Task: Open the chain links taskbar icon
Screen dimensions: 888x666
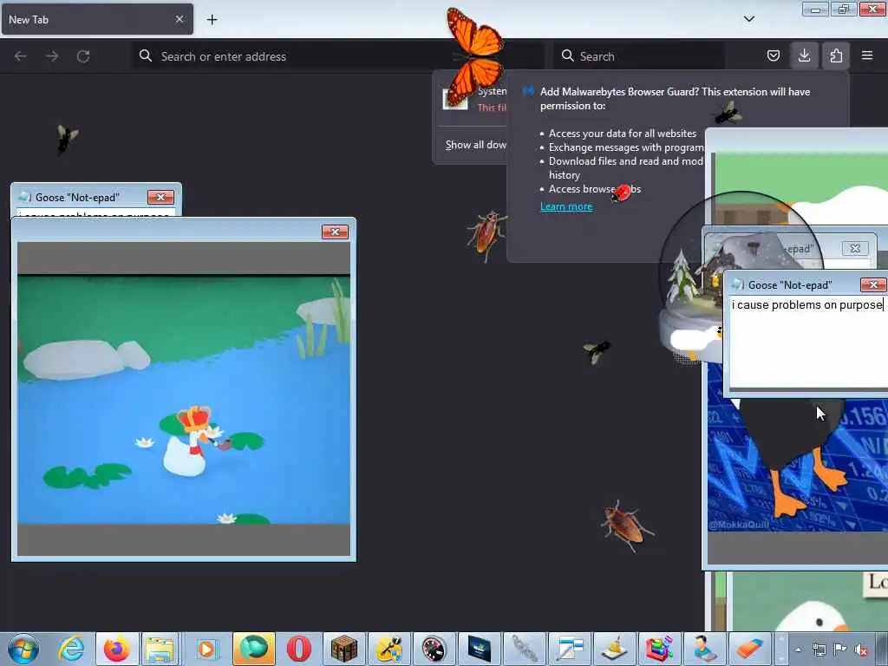Action: point(525,649)
